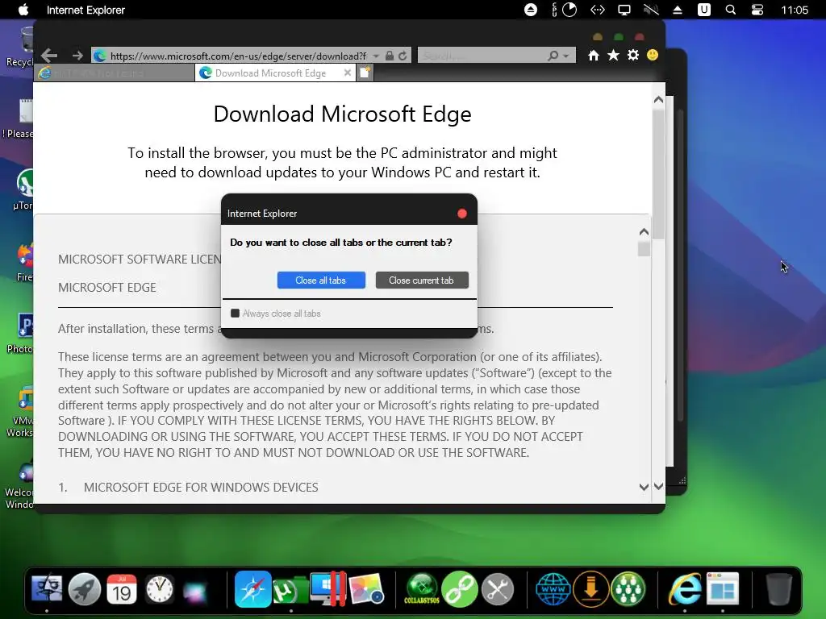Open Siri icon in the dock
This screenshot has width=826, height=619.
click(x=195, y=591)
